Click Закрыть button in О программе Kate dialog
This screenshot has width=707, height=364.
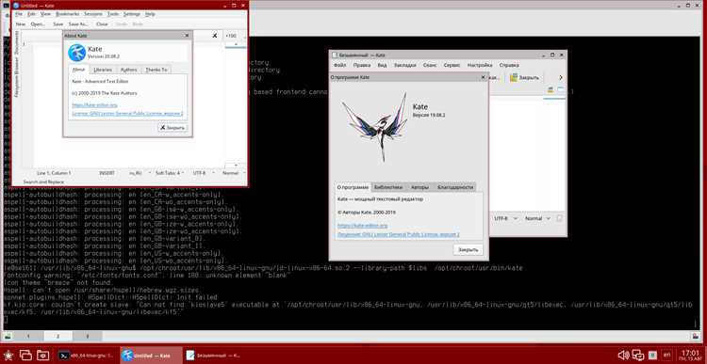click(x=468, y=249)
